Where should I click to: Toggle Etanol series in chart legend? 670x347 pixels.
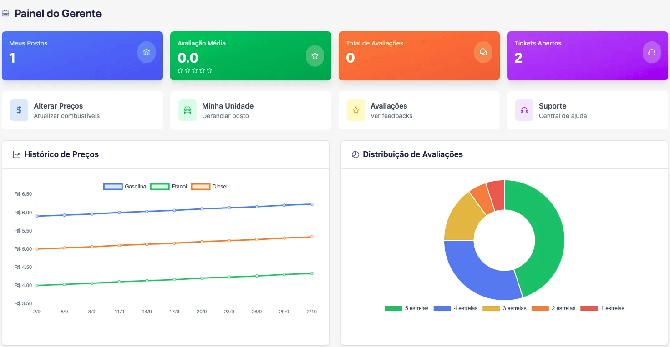click(x=168, y=187)
